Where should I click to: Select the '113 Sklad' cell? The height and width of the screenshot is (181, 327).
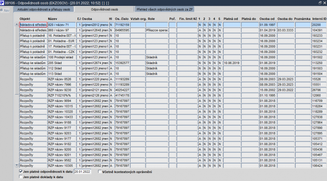pos(62,74)
